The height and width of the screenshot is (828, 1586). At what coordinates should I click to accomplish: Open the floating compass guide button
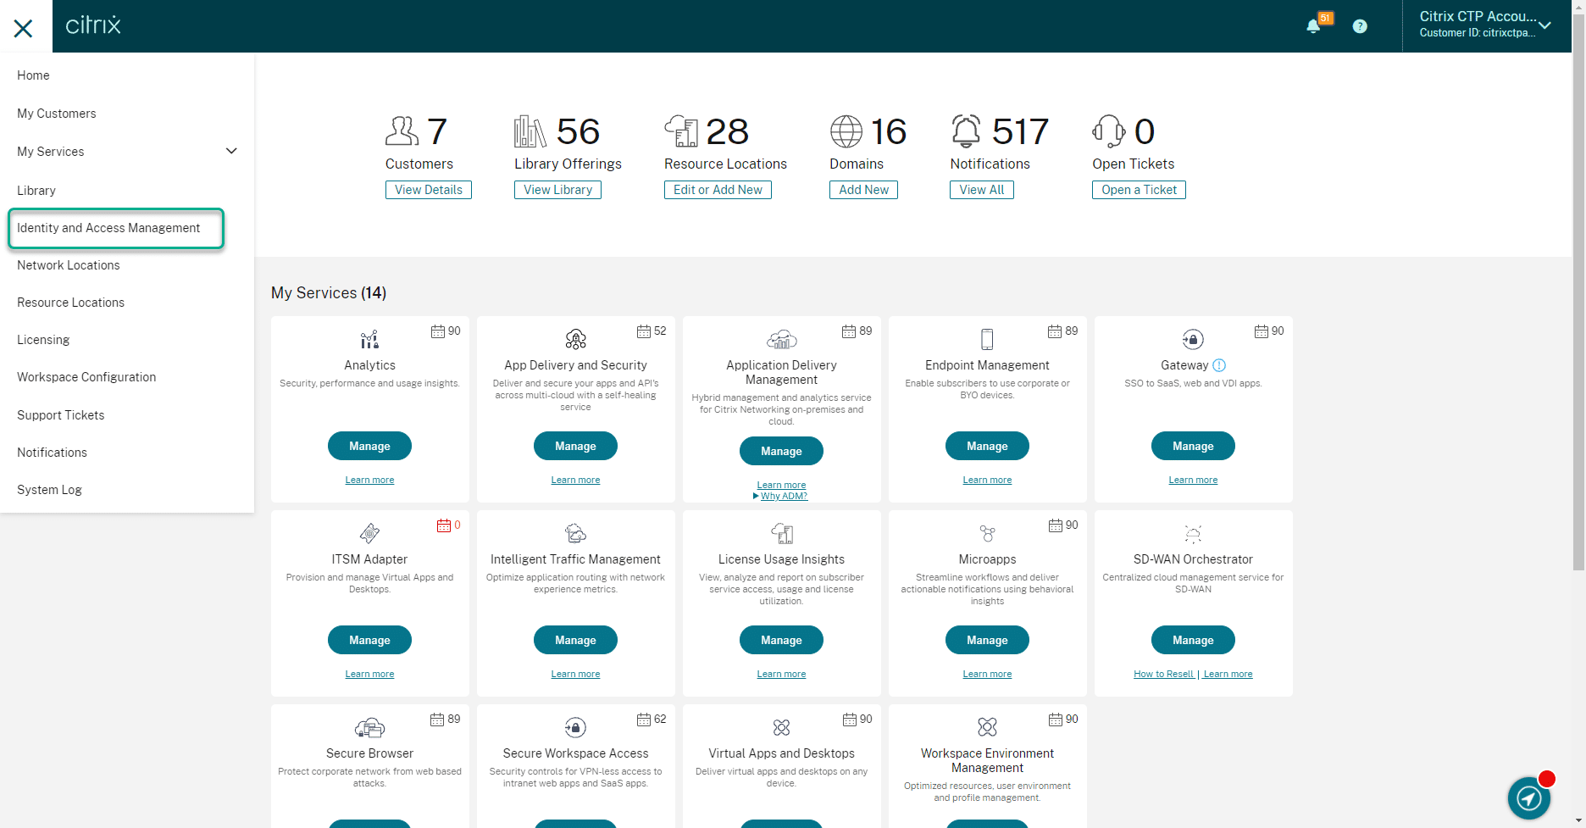(x=1529, y=797)
